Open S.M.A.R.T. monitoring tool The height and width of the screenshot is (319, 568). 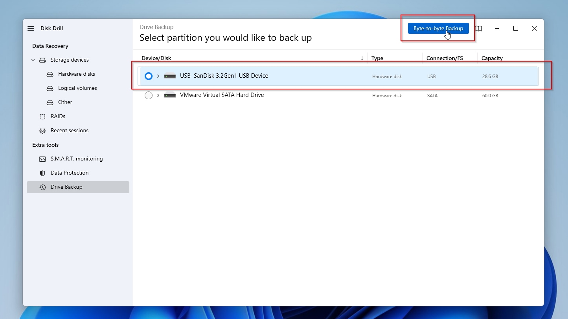pyautogui.click(x=77, y=159)
